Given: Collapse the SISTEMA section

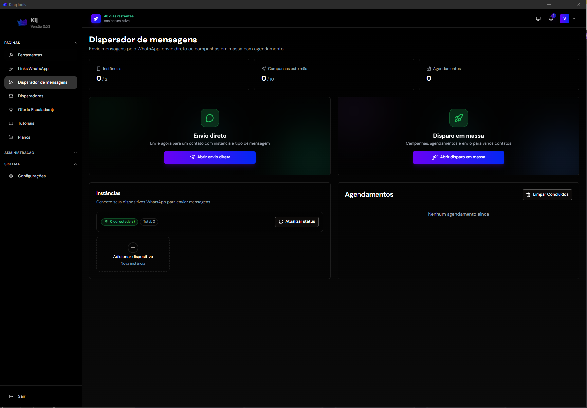Looking at the screenshot, I should click(75, 164).
